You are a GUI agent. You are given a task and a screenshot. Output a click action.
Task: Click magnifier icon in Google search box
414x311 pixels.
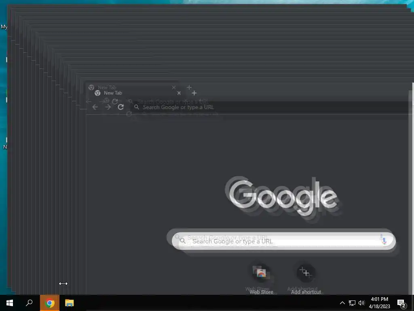pyautogui.click(x=183, y=241)
